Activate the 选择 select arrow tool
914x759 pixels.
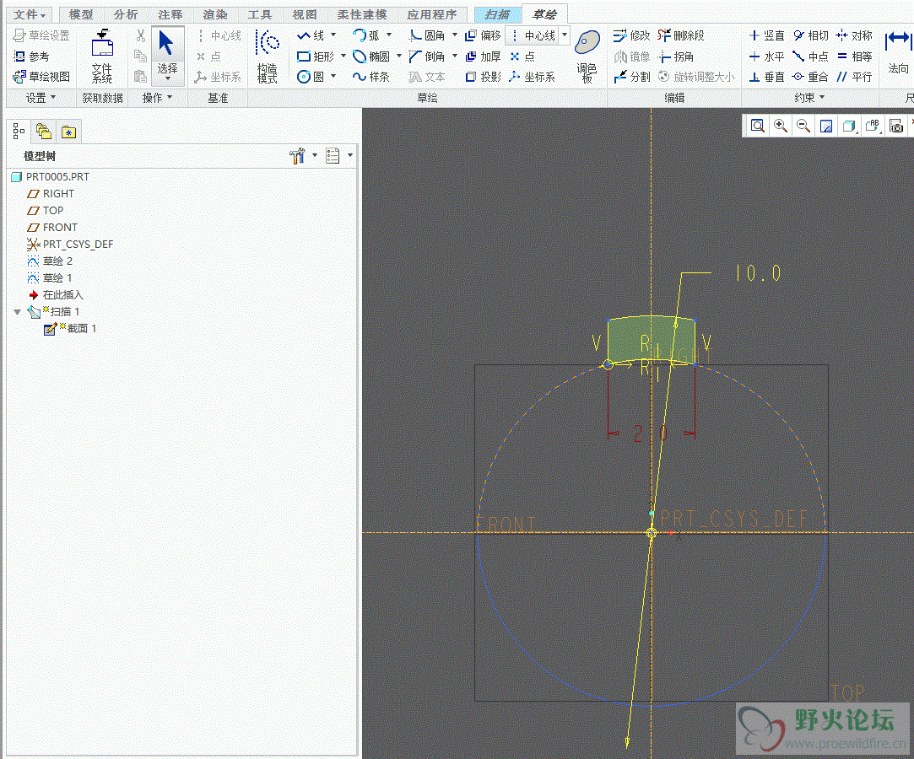(x=167, y=56)
